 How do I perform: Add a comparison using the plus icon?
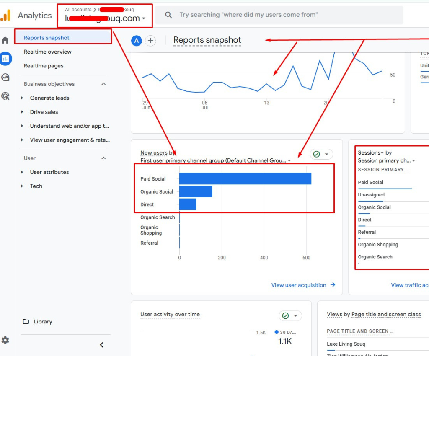[x=151, y=41]
